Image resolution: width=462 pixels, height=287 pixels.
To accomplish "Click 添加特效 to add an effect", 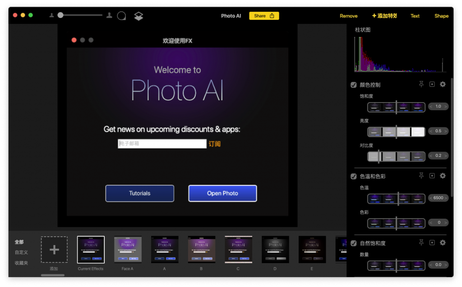I will [x=384, y=16].
